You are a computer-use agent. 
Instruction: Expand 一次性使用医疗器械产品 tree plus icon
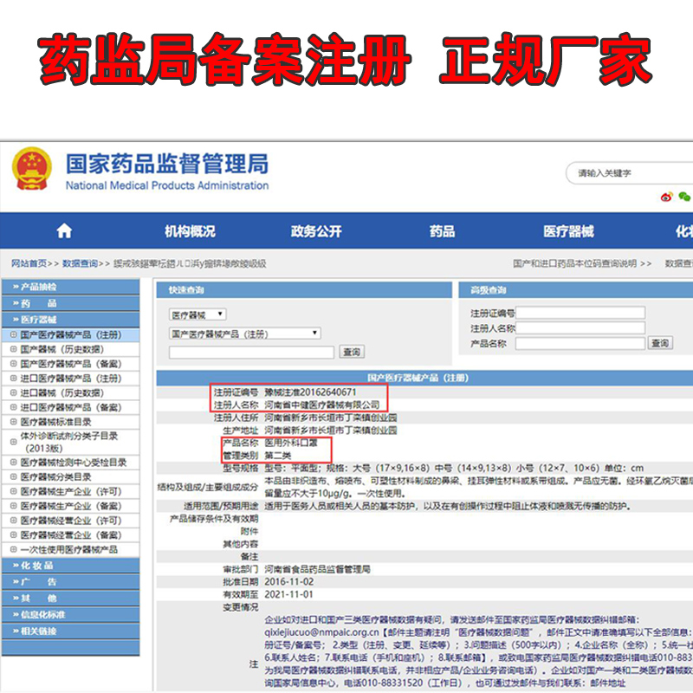(13, 549)
